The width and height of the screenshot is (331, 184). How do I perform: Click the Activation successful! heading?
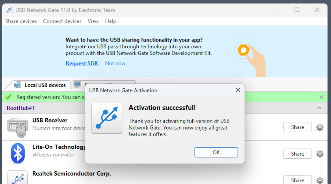point(162,108)
